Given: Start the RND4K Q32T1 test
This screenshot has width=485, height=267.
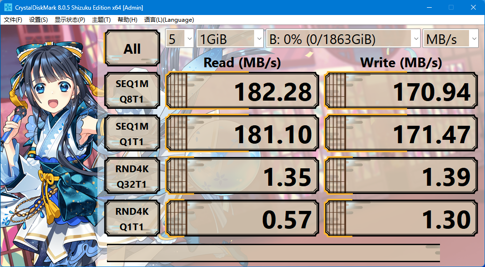Looking at the screenshot, I should pyautogui.click(x=133, y=176).
